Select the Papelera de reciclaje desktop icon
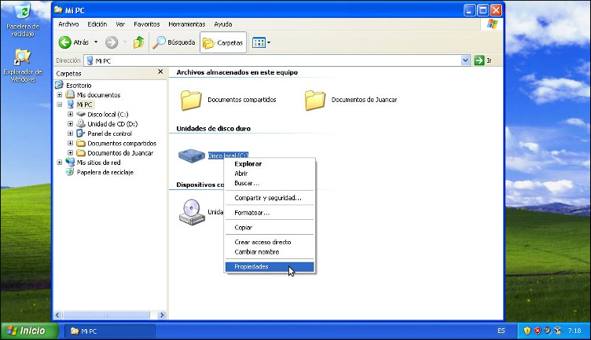This screenshot has width=591, height=340. (x=23, y=13)
